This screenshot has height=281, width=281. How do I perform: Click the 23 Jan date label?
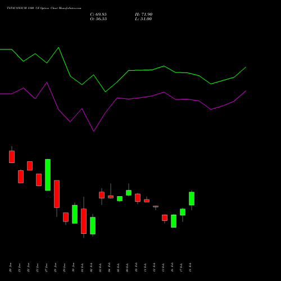click(37, 268)
